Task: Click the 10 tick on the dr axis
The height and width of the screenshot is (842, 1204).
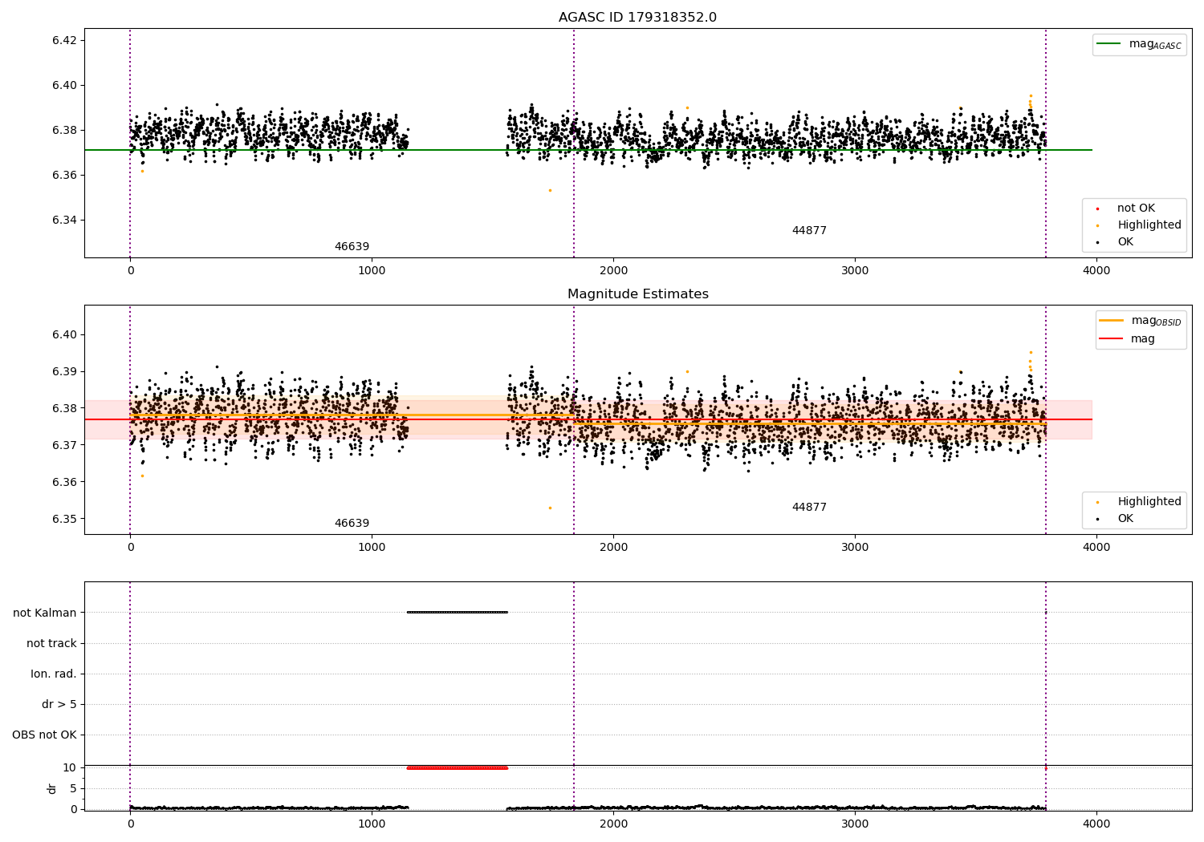Action: (x=70, y=767)
